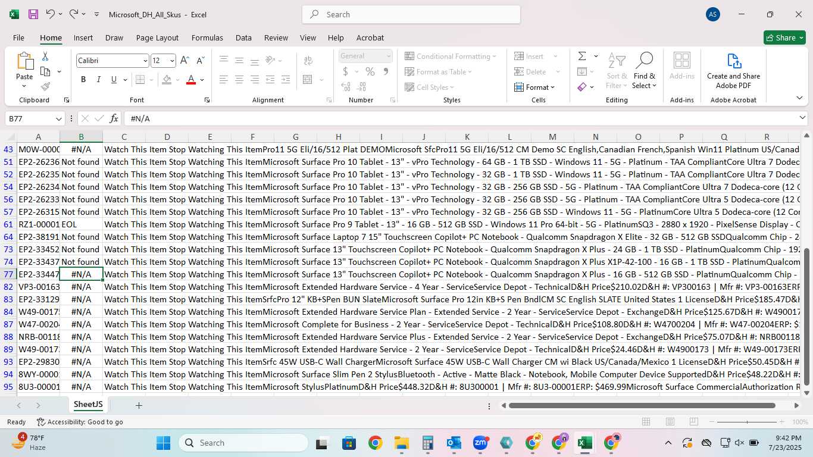The width and height of the screenshot is (813, 457).
Task: Click Accessibility: Good to go status
Action: 80,422
